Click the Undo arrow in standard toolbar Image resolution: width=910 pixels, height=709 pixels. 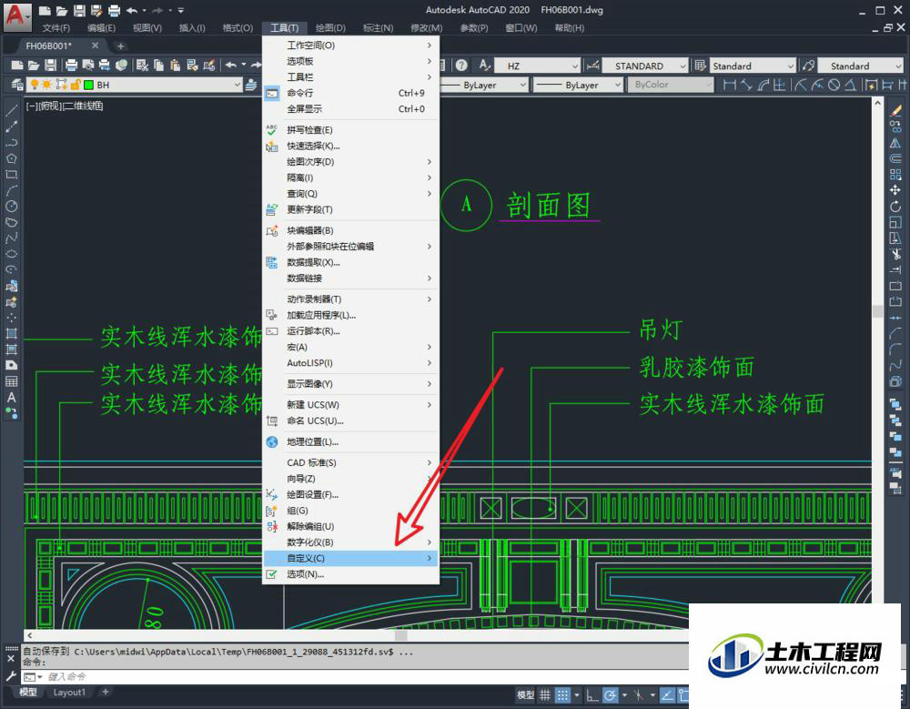pos(230,66)
